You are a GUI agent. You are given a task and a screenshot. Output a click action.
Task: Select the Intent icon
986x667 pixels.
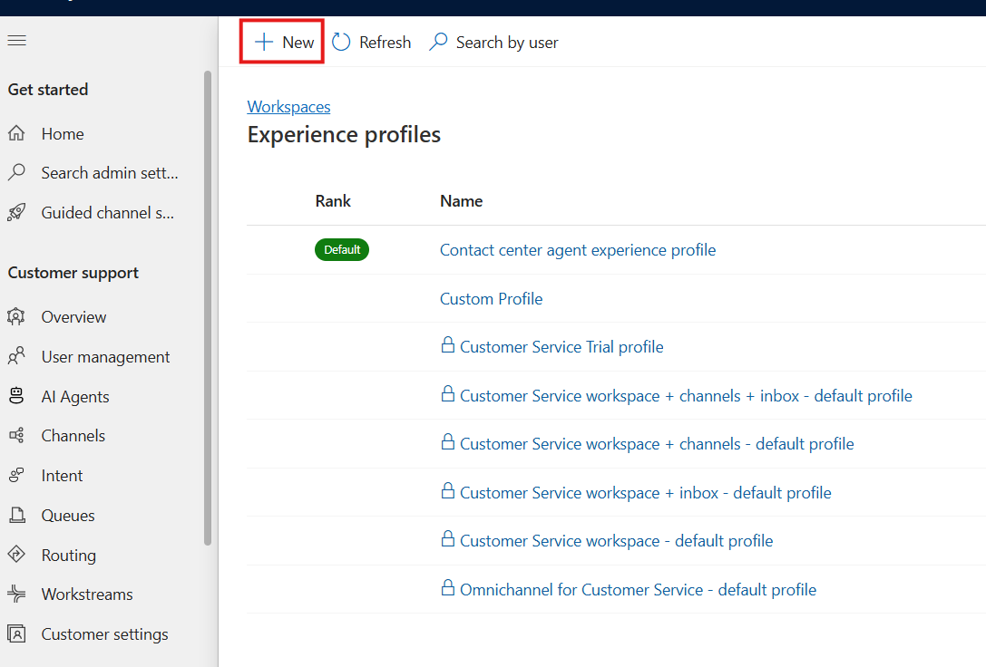[19, 475]
